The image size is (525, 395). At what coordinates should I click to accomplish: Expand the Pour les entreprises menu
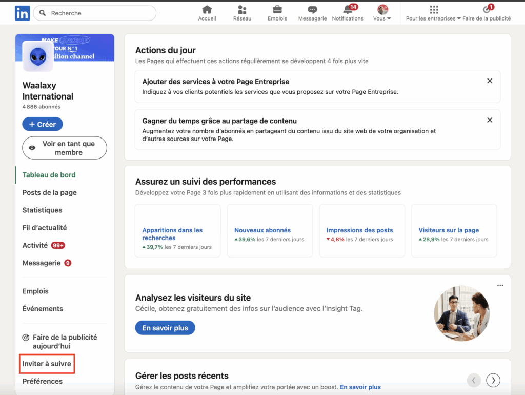(434, 11)
